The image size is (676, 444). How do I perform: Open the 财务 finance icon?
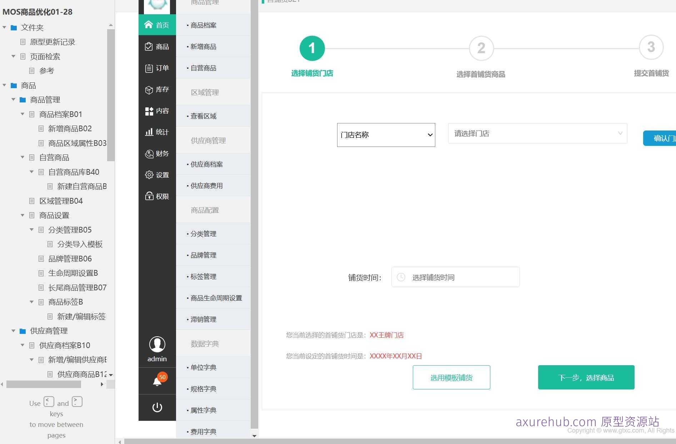pyautogui.click(x=149, y=154)
